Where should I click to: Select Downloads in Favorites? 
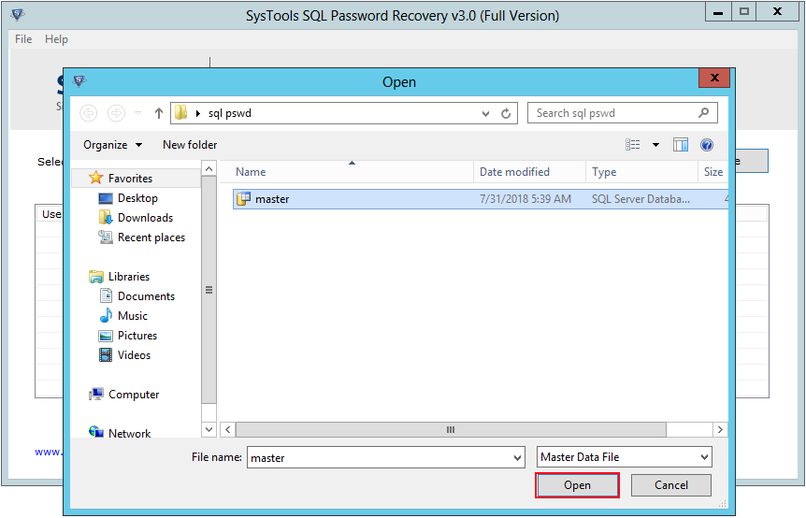coord(145,218)
